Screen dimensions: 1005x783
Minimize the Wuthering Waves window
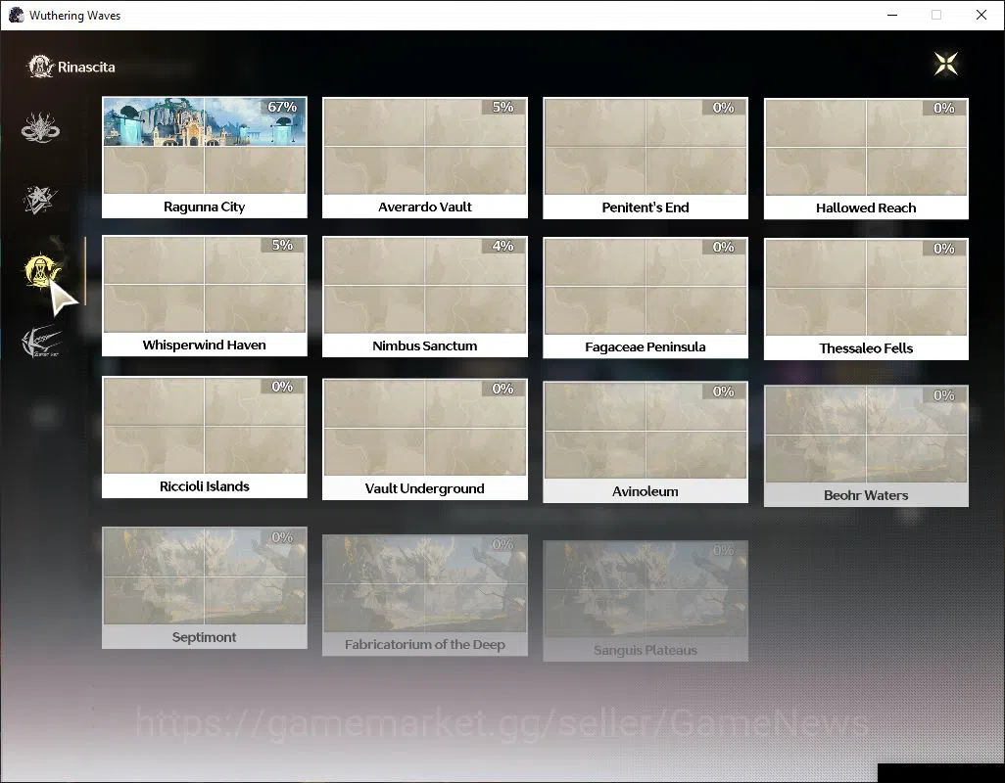(x=892, y=15)
